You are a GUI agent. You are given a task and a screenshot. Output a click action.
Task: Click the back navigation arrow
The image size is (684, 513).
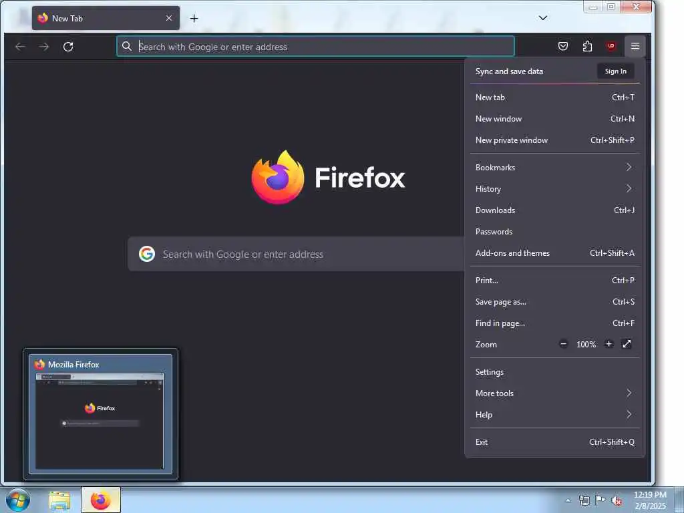[x=20, y=47]
